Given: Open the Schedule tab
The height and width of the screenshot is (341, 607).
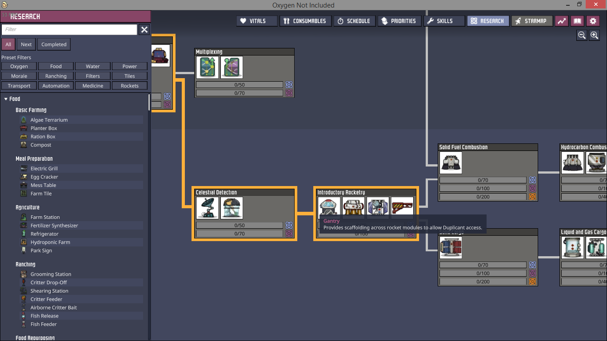Looking at the screenshot, I should 355,21.
